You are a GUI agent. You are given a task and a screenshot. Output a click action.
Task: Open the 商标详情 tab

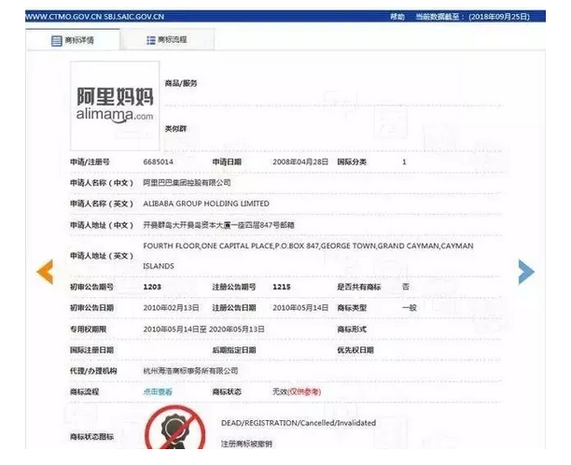point(73,40)
